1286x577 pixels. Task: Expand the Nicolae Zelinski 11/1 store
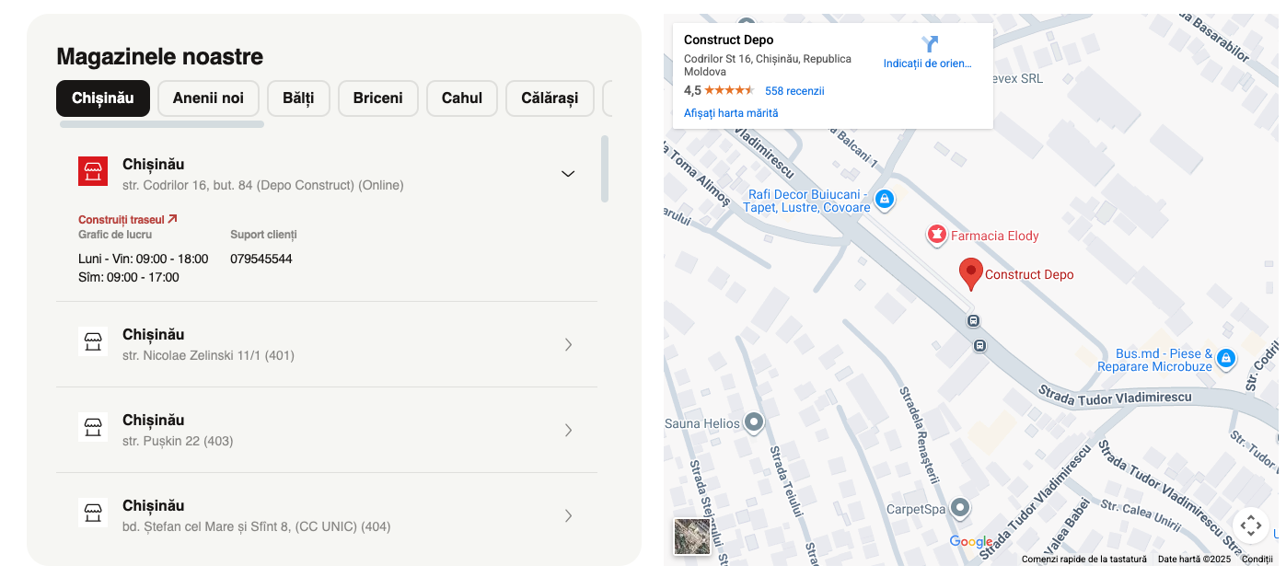[568, 344]
